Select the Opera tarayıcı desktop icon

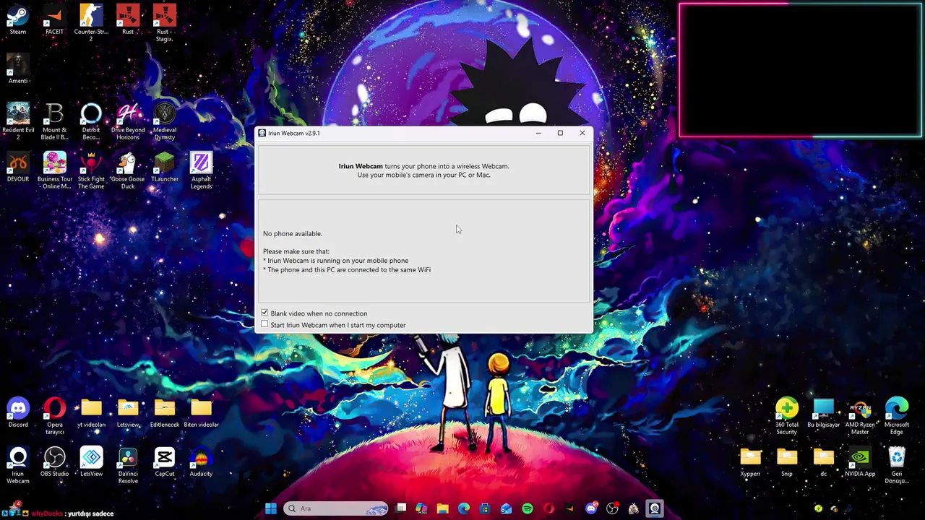click(x=54, y=416)
